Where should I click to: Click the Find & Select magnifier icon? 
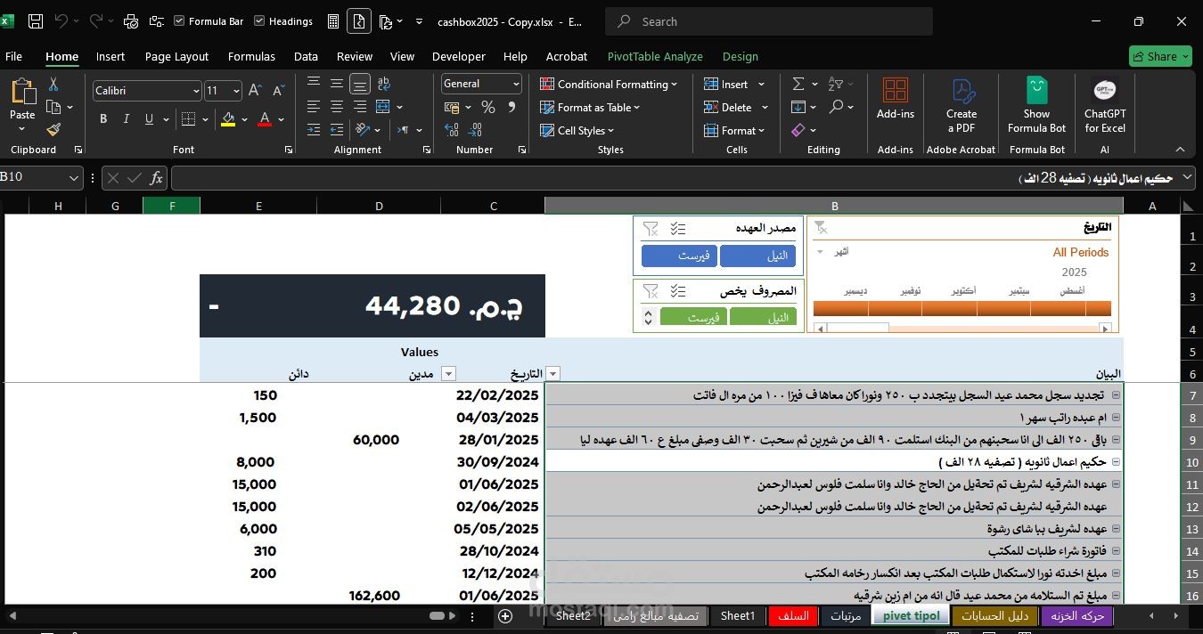click(836, 107)
